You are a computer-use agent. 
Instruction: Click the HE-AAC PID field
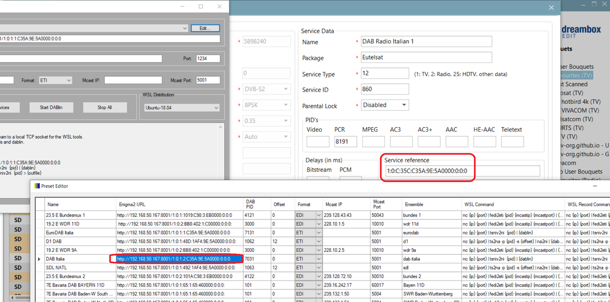pos(485,141)
